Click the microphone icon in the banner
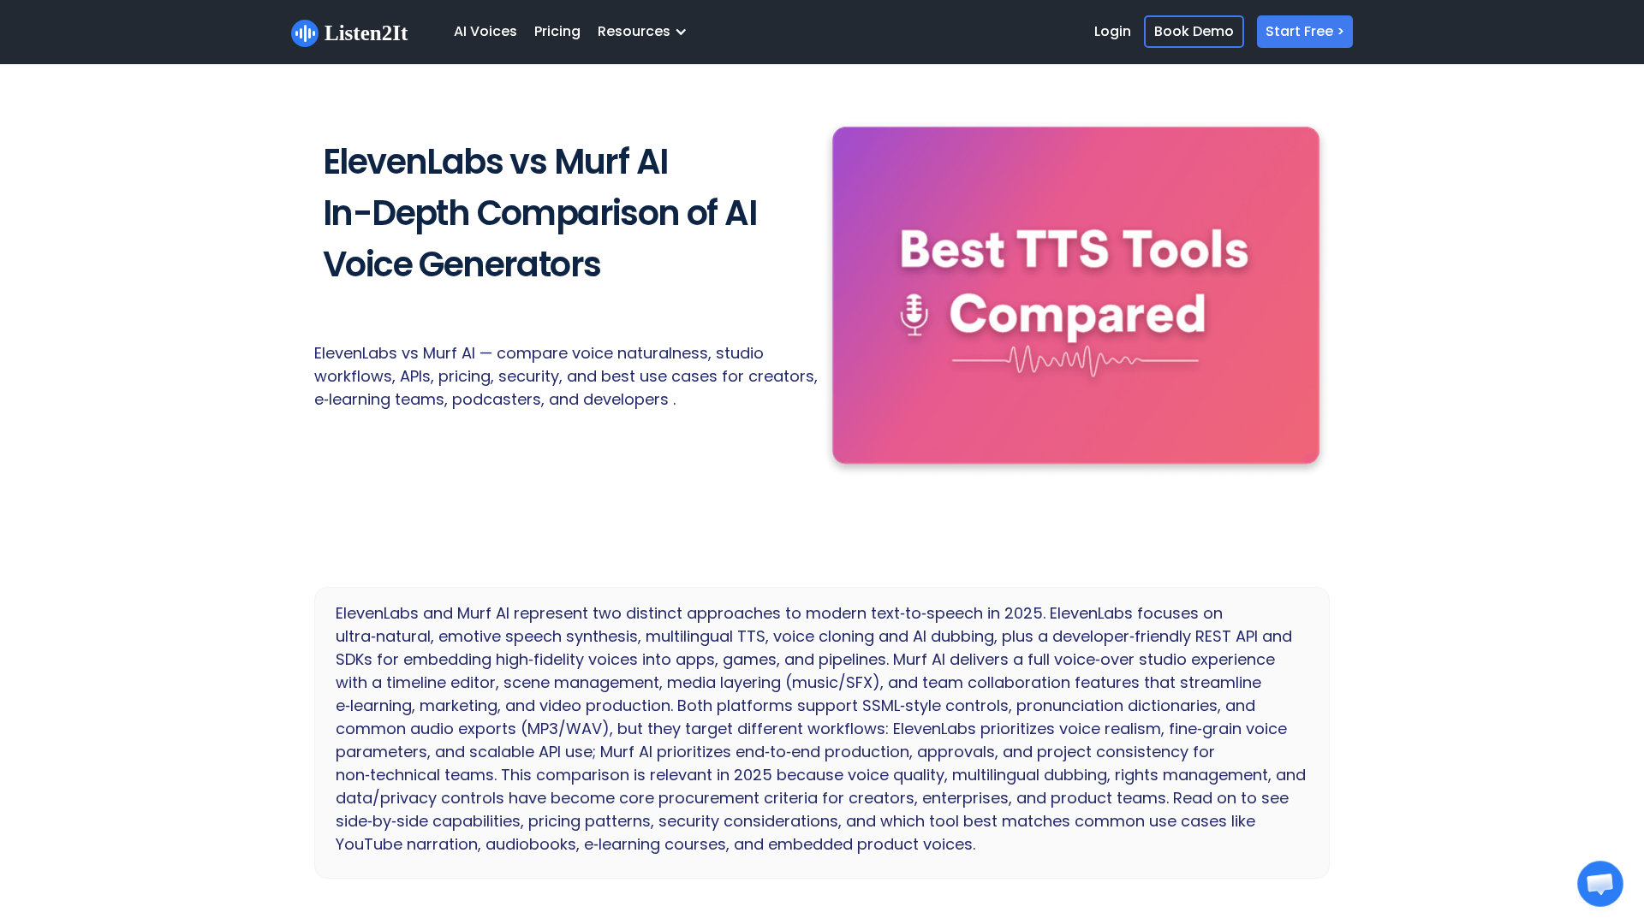Image resolution: width=1644 pixels, height=924 pixels. click(x=914, y=315)
